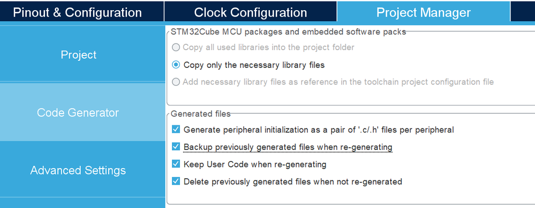Click the partially visible tab after Project Manager
This screenshot has width=535, height=208.
523,12
